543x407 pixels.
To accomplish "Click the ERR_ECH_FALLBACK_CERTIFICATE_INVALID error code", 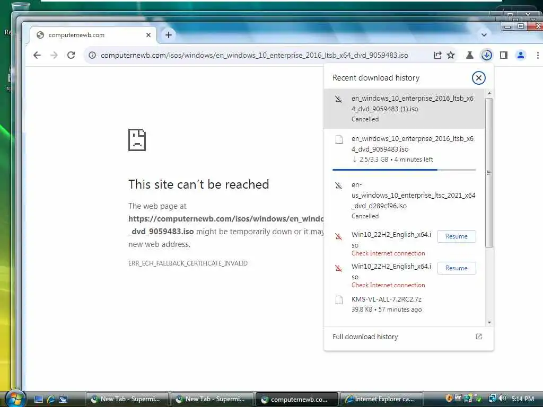I will (x=188, y=263).
